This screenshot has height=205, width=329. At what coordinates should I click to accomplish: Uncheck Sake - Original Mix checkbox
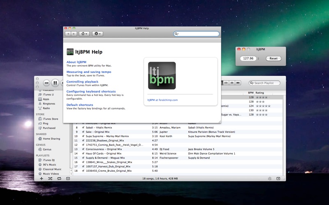click(x=83, y=132)
